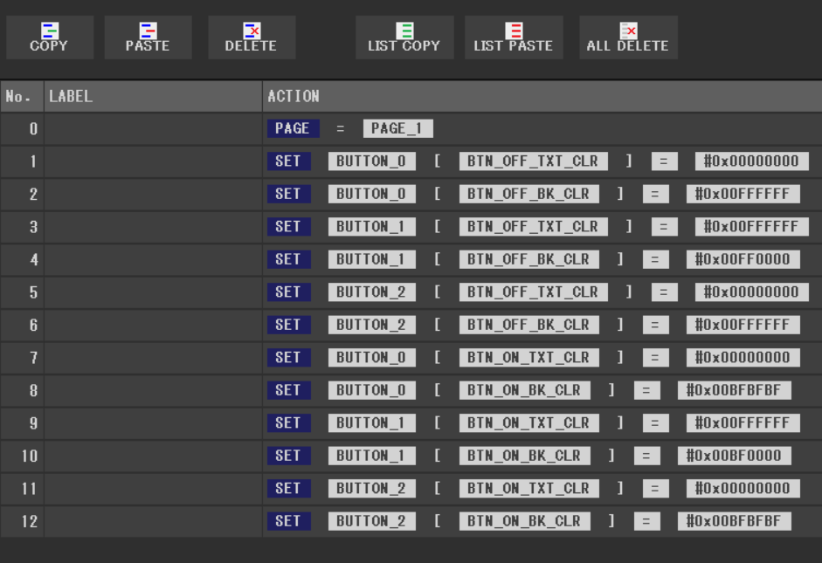Edit value #0x00BFBFBF in row 8
Screen dimensions: 822x563
click(734, 390)
